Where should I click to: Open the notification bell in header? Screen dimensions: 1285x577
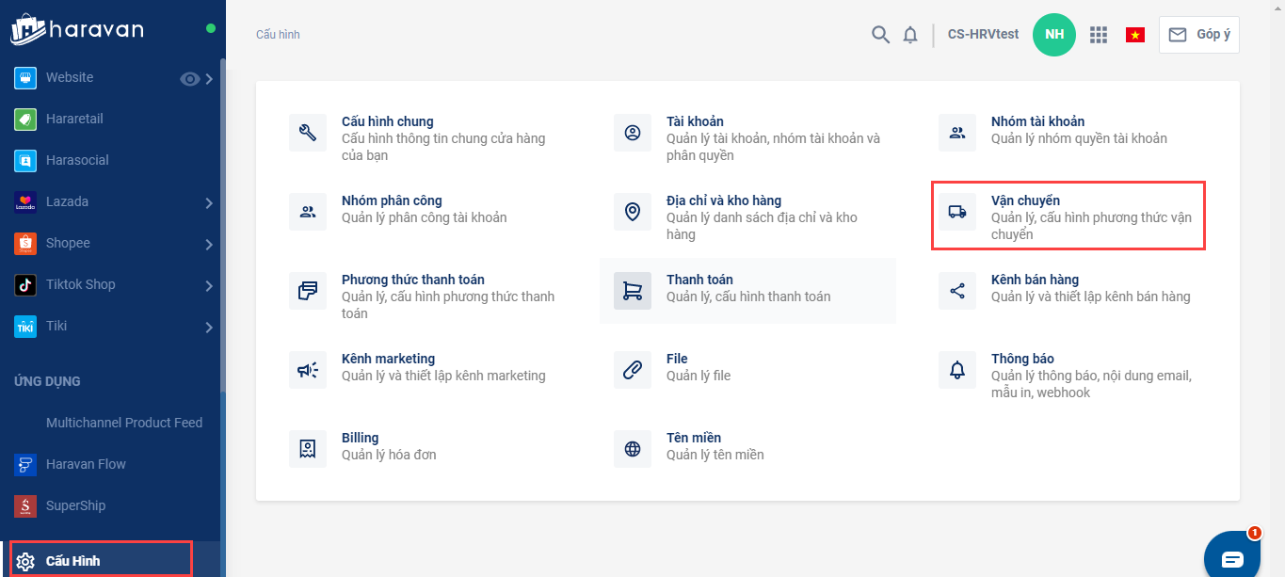click(x=910, y=35)
